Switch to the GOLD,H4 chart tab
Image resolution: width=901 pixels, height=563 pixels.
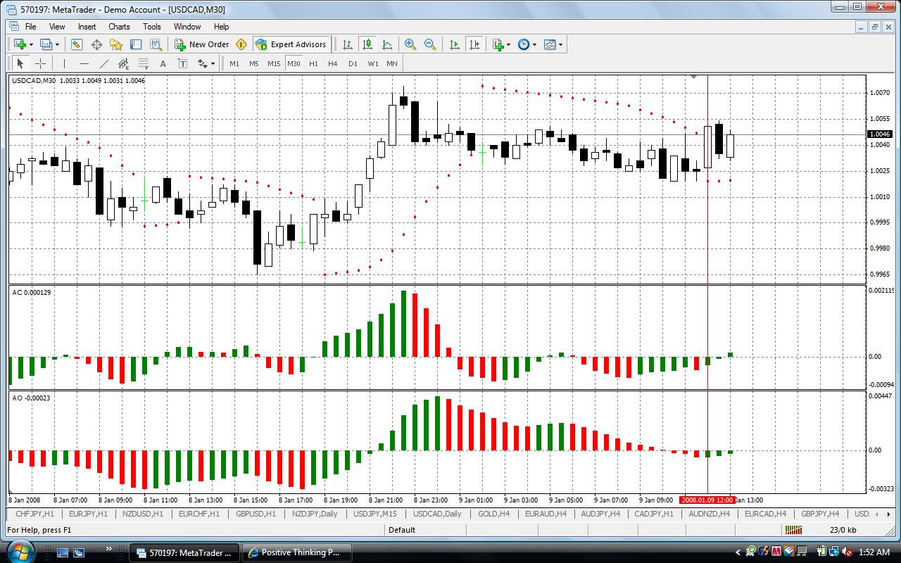pos(493,514)
